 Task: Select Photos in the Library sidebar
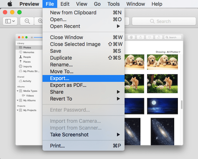(29, 47)
